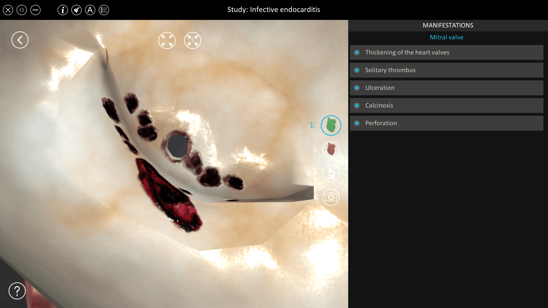Viewport: 548px width, 308px height.
Task: Click the inward arrows icon marked 5
Action: coord(193,40)
